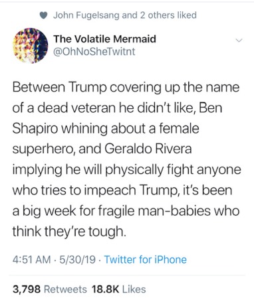The height and width of the screenshot is (300, 254).
Task: Click the heart icon beside liked notice
Action: [44, 15]
